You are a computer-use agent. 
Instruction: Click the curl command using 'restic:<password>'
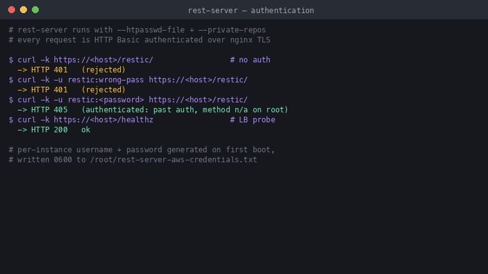128,100
